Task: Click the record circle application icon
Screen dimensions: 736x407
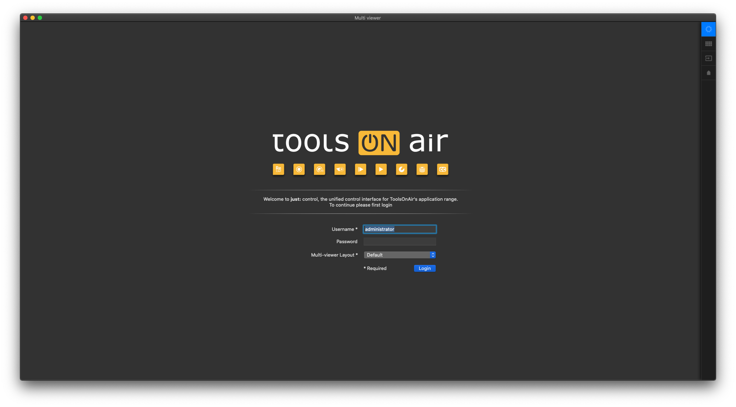Action: pyautogui.click(x=299, y=169)
